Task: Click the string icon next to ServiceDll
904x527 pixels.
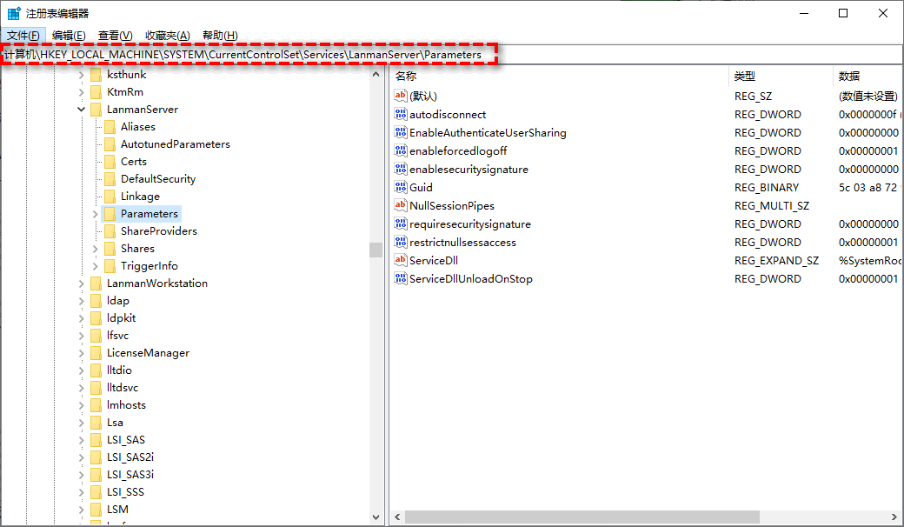Action: pyautogui.click(x=401, y=261)
